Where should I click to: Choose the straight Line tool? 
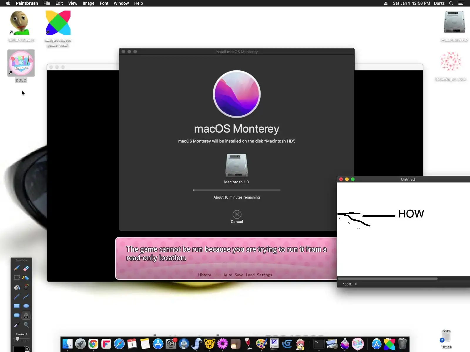tap(17, 297)
